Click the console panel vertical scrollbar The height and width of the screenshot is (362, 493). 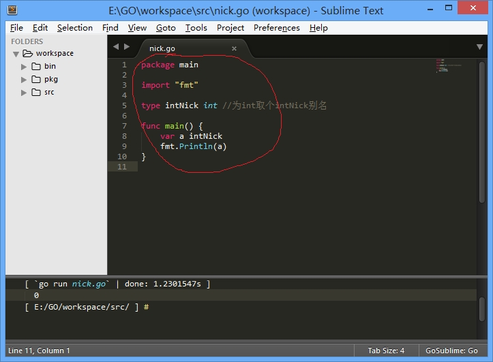coord(483,309)
